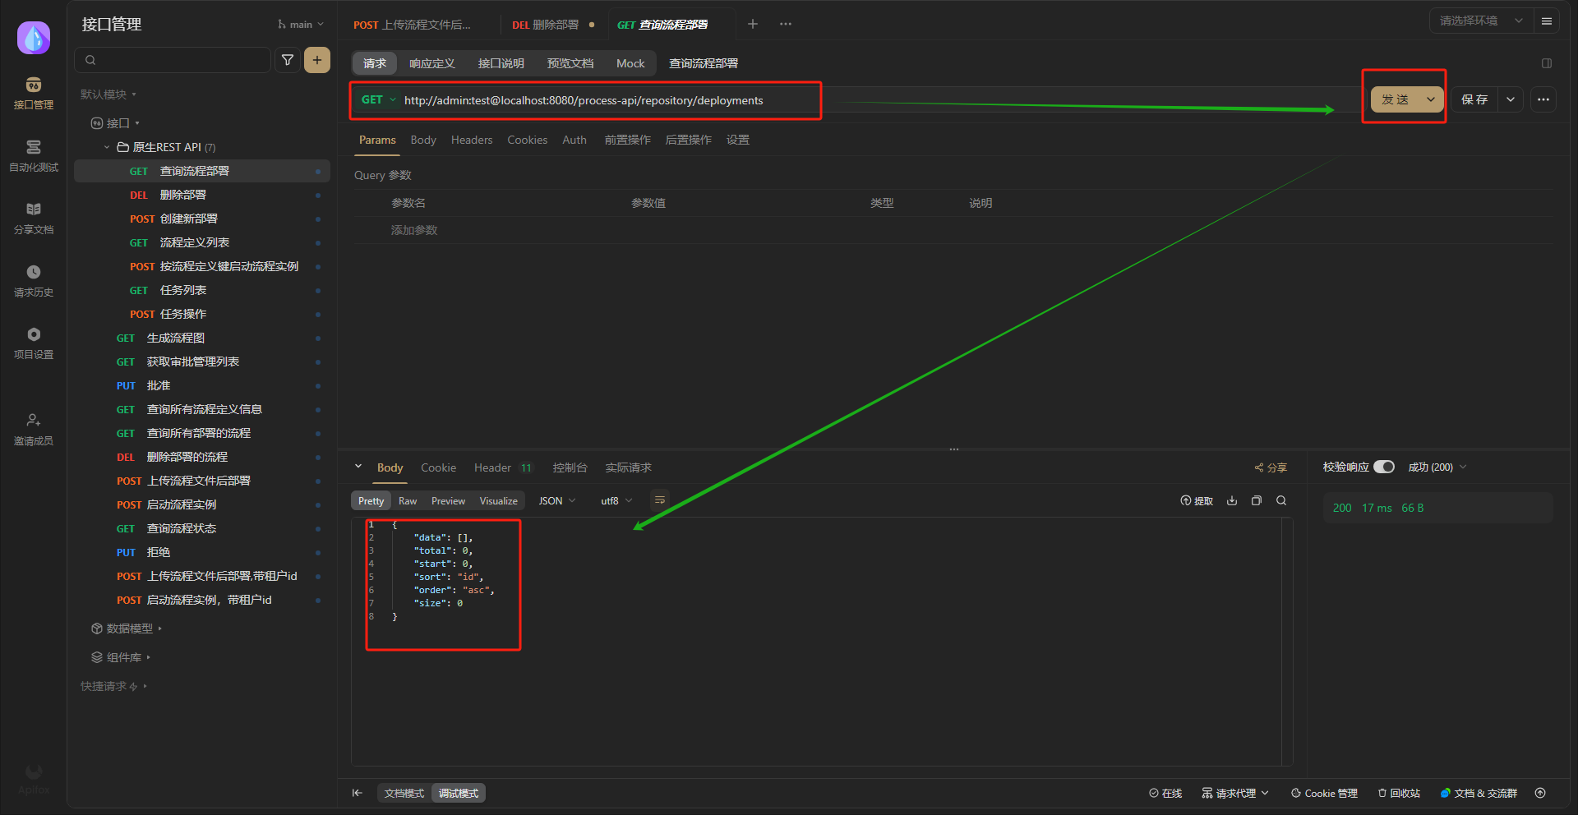
Task: Click the 保存 save button
Action: (x=1474, y=99)
